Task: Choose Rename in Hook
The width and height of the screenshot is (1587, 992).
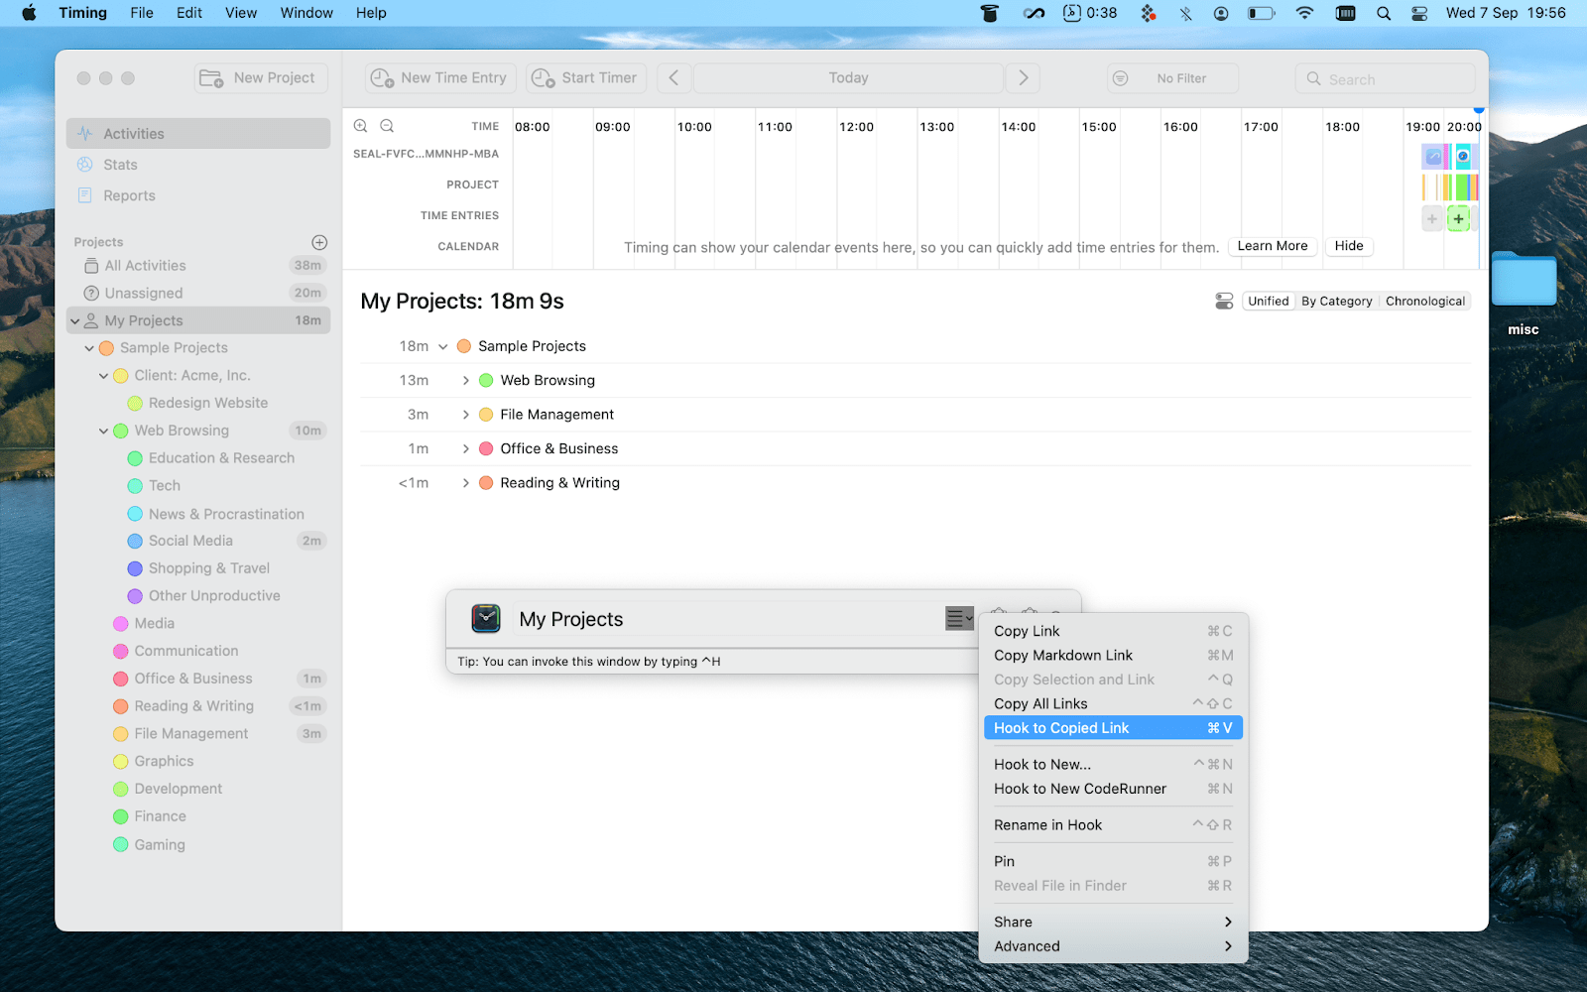Action: 1113,825
